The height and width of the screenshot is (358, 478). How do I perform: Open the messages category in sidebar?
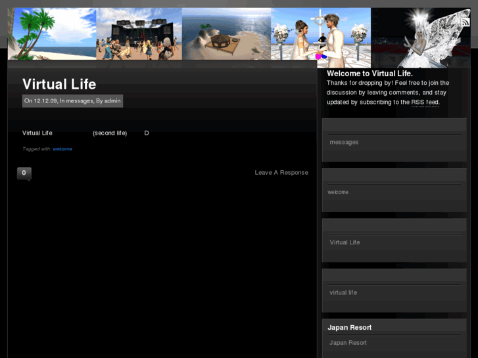coord(344,142)
